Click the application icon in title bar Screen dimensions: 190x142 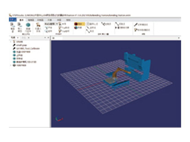click(10, 15)
